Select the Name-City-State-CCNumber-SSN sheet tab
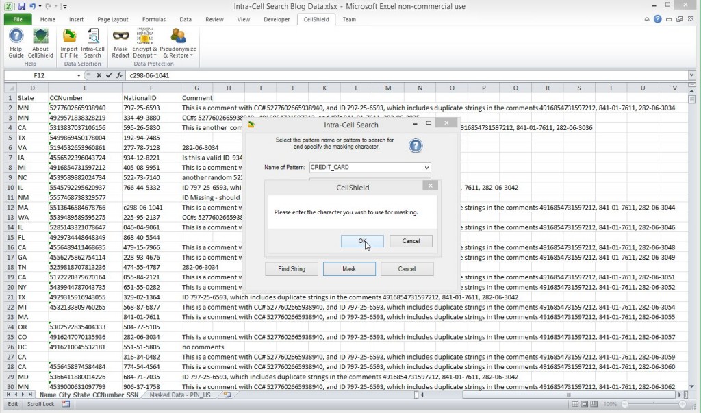 (x=88, y=395)
